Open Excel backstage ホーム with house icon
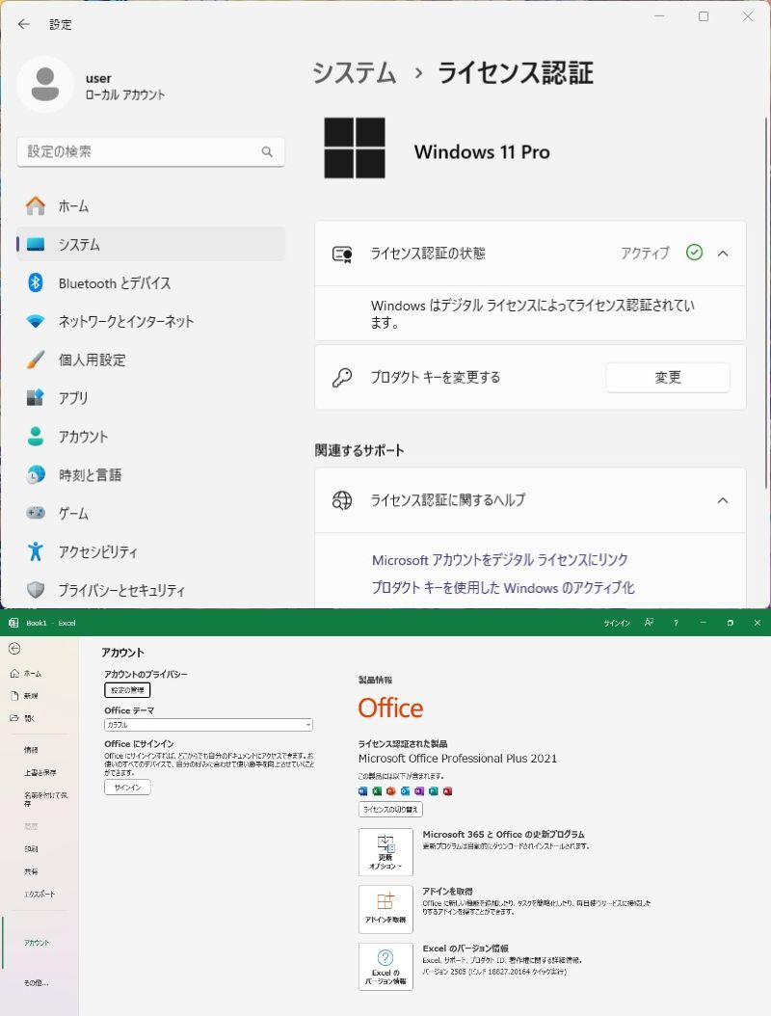Viewport: 771px width, 1016px height. coord(14,673)
